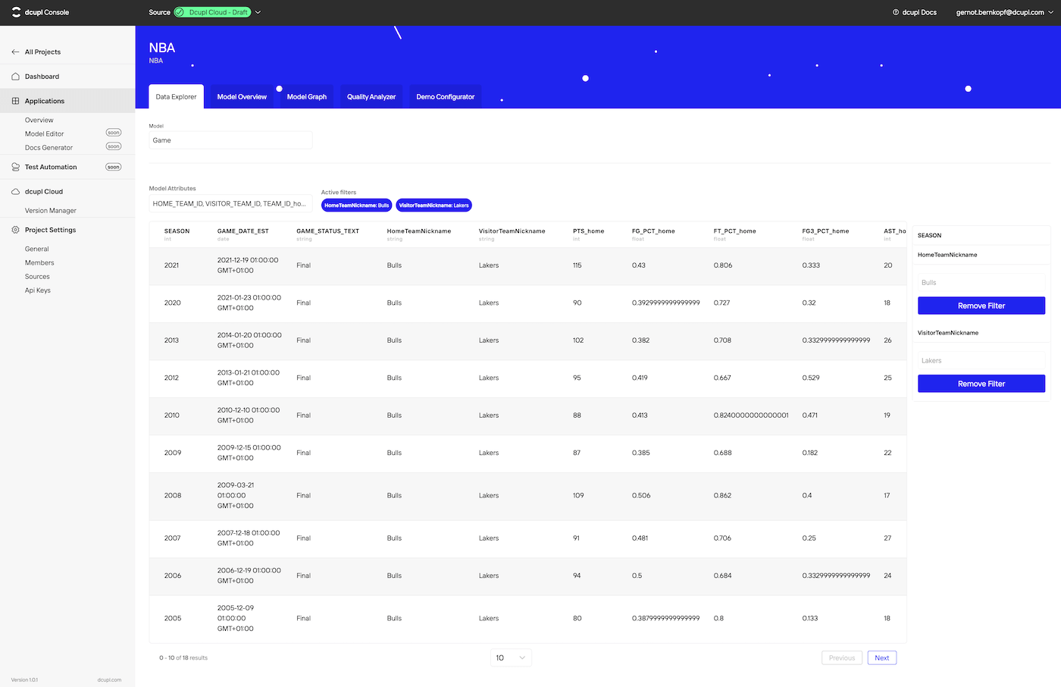Open General project settings
Viewport: 1061px width, 687px height.
point(36,249)
